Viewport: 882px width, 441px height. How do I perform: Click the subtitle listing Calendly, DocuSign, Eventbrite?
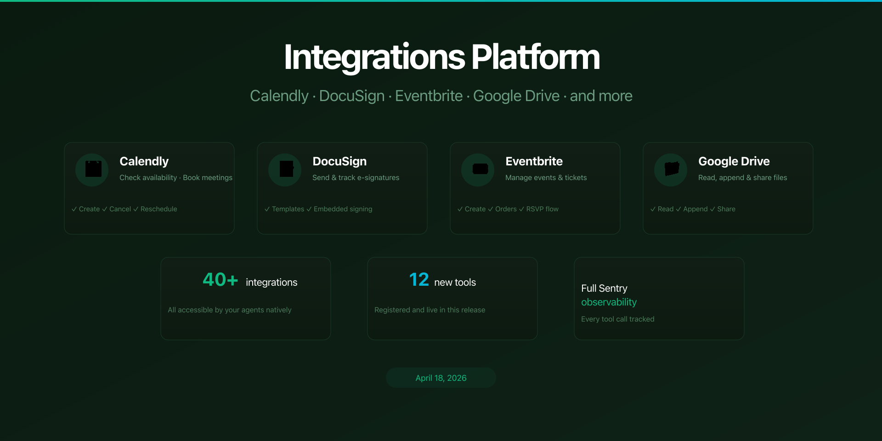point(441,96)
